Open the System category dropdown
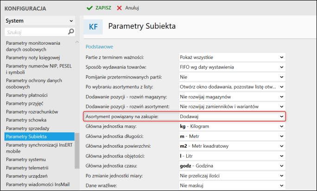Screen dimensions: 317x191 coord(39,21)
